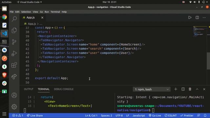Close the bottom panel

point(204,89)
